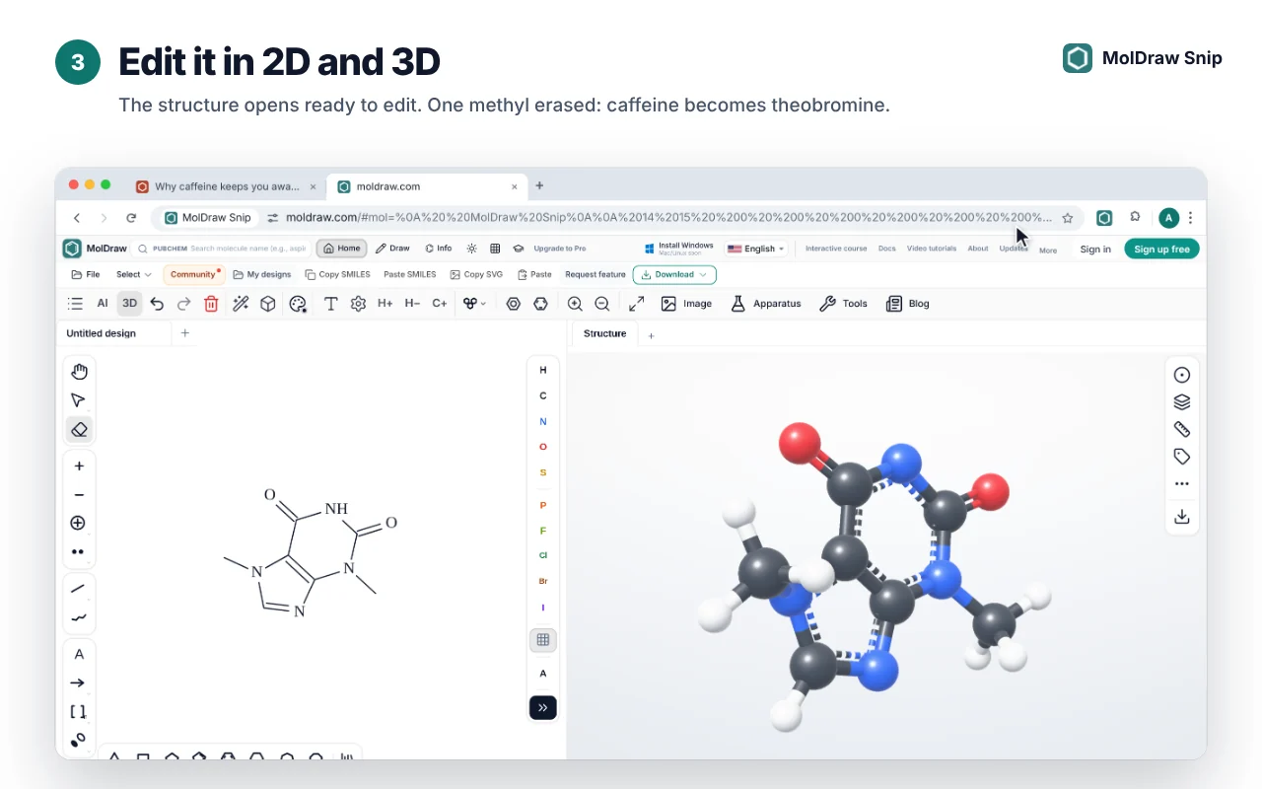Click the T text tool in toolbar

click(331, 304)
